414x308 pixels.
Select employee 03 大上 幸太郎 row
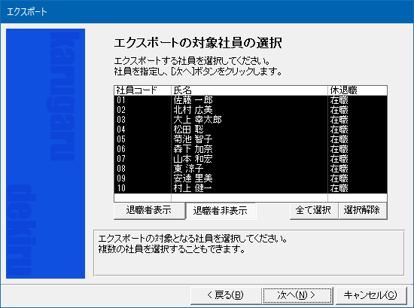251,120
